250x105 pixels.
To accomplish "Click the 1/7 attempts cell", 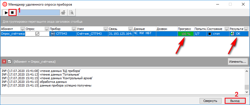I will 200,34.
